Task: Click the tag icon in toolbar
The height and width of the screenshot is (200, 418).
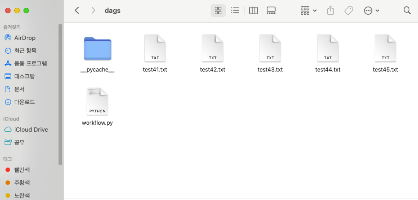Action: click(348, 11)
